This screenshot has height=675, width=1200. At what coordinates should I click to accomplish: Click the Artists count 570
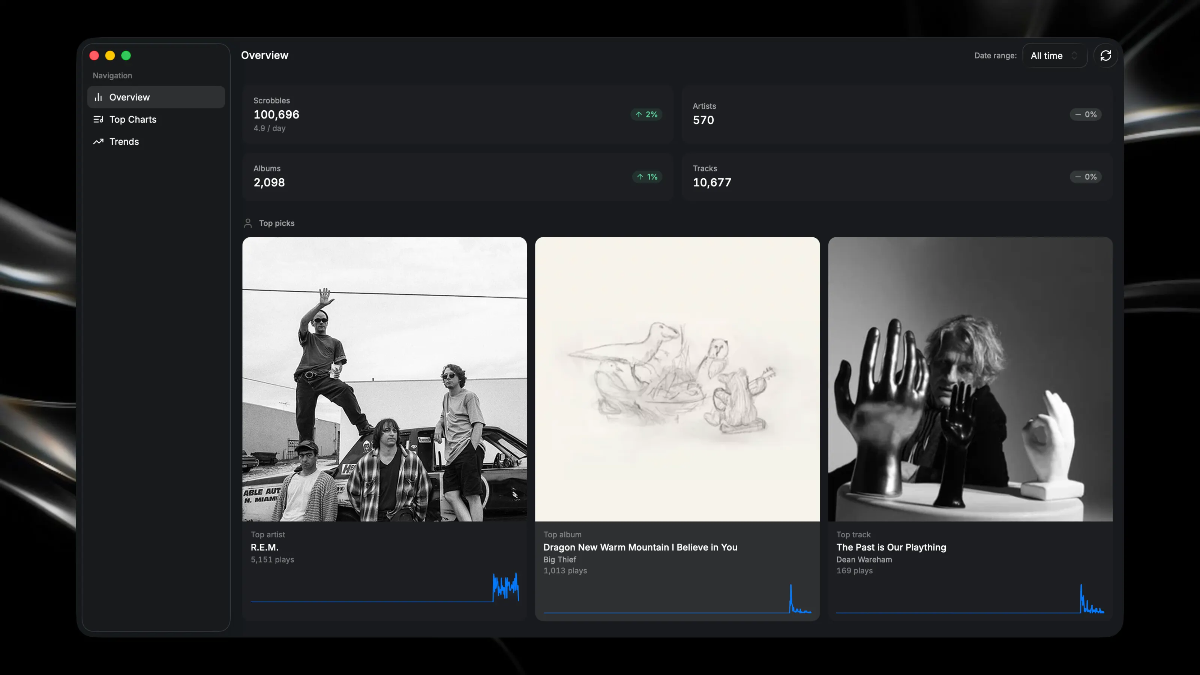click(x=703, y=120)
